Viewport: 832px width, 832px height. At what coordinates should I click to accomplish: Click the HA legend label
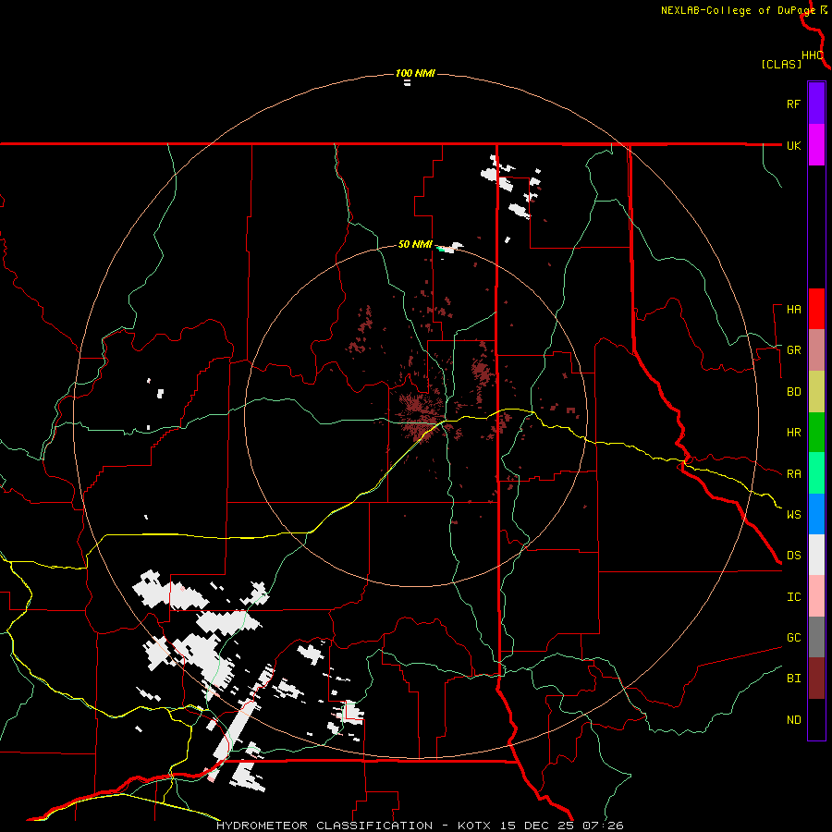tap(793, 310)
